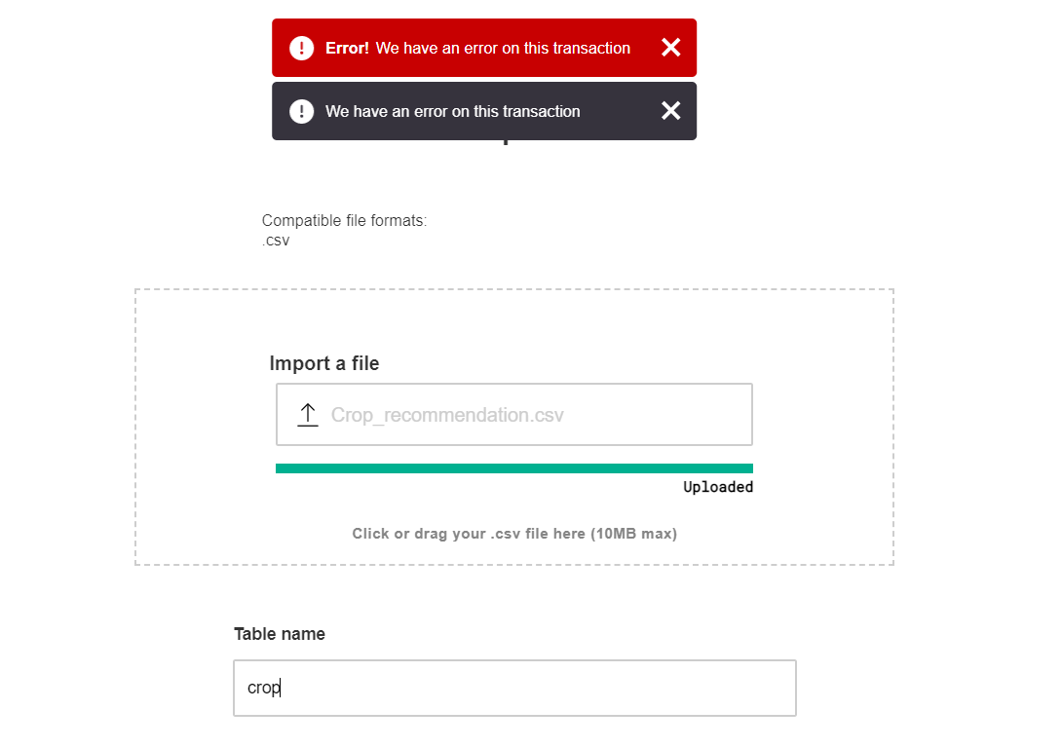
Task: Click the Uploaded status label
Action: point(718,486)
